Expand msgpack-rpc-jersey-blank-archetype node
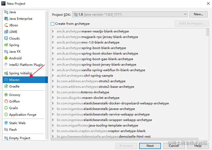The height and width of the screenshot is (150, 212). point(53,37)
